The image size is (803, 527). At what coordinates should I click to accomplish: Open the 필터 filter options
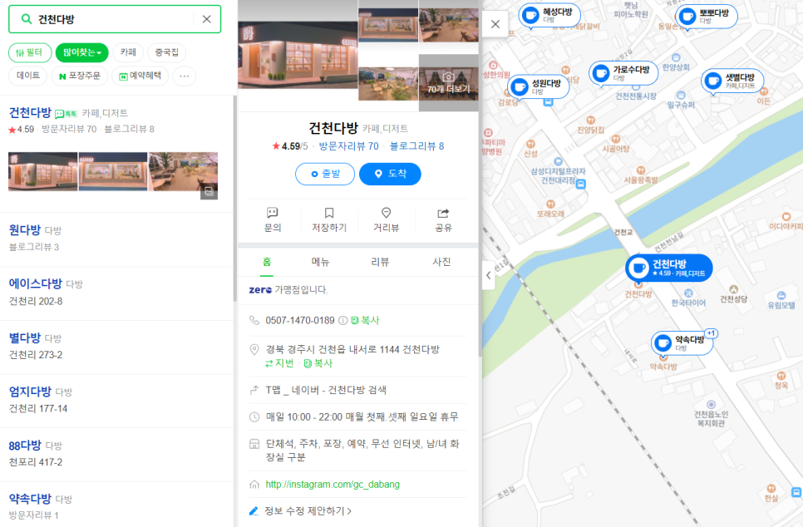coord(30,52)
